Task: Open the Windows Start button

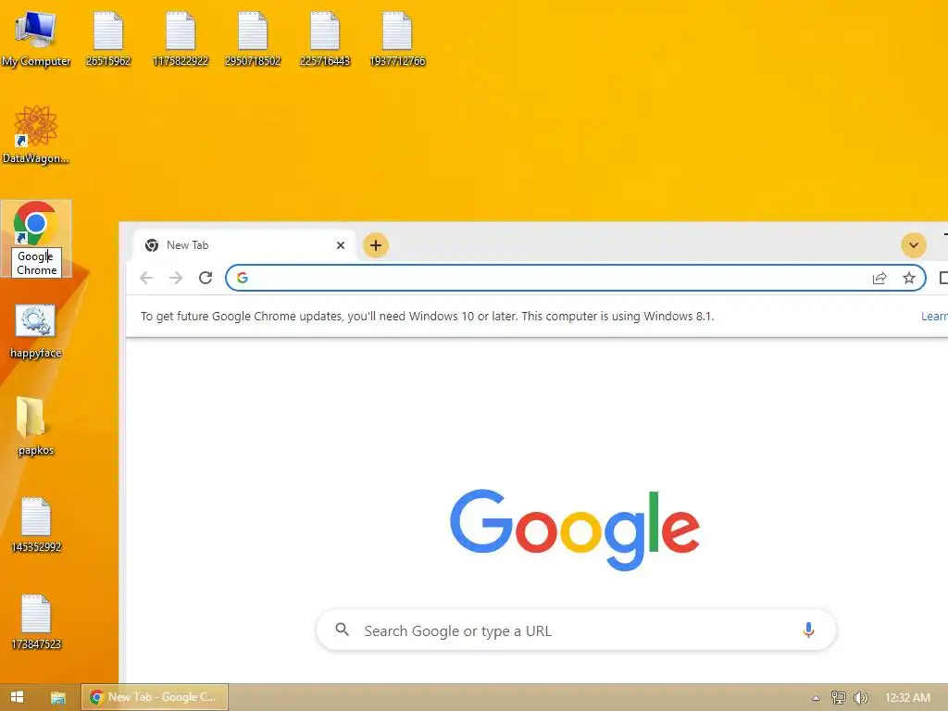Action: 17,697
